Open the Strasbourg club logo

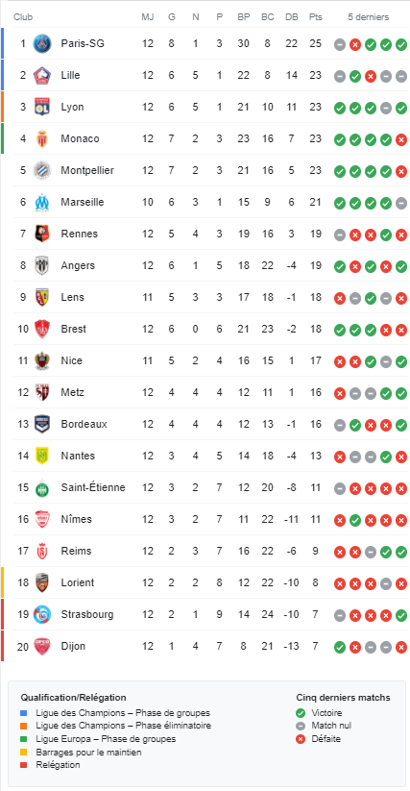(x=42, y=614)
